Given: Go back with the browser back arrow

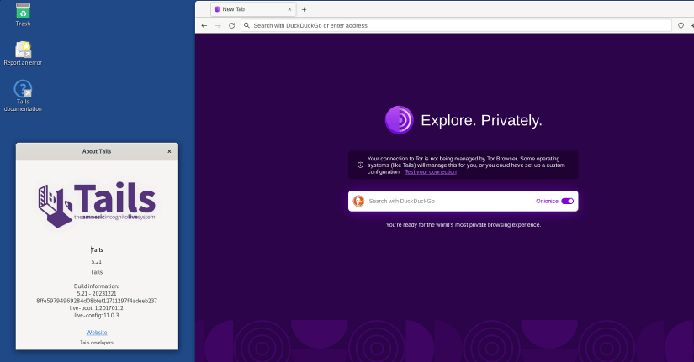Looking at the screenshot, I should pos(204,26).
